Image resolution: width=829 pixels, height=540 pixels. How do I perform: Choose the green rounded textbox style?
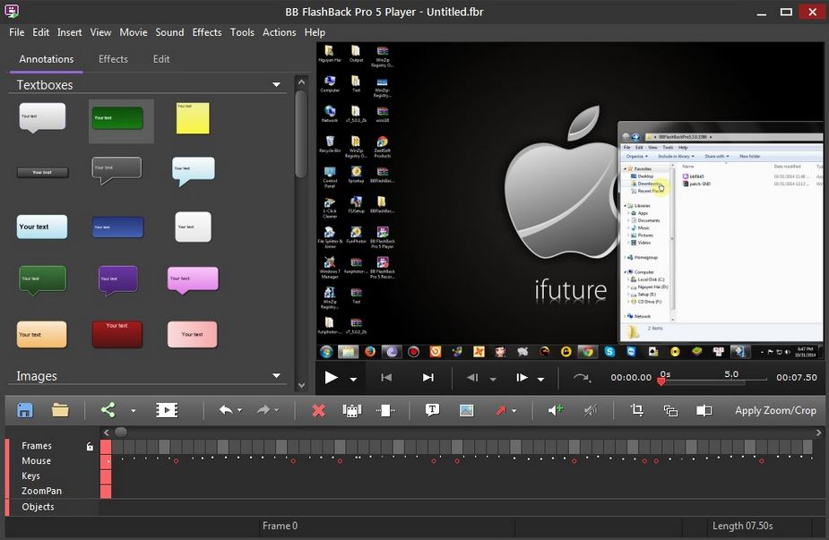point(118,118)
